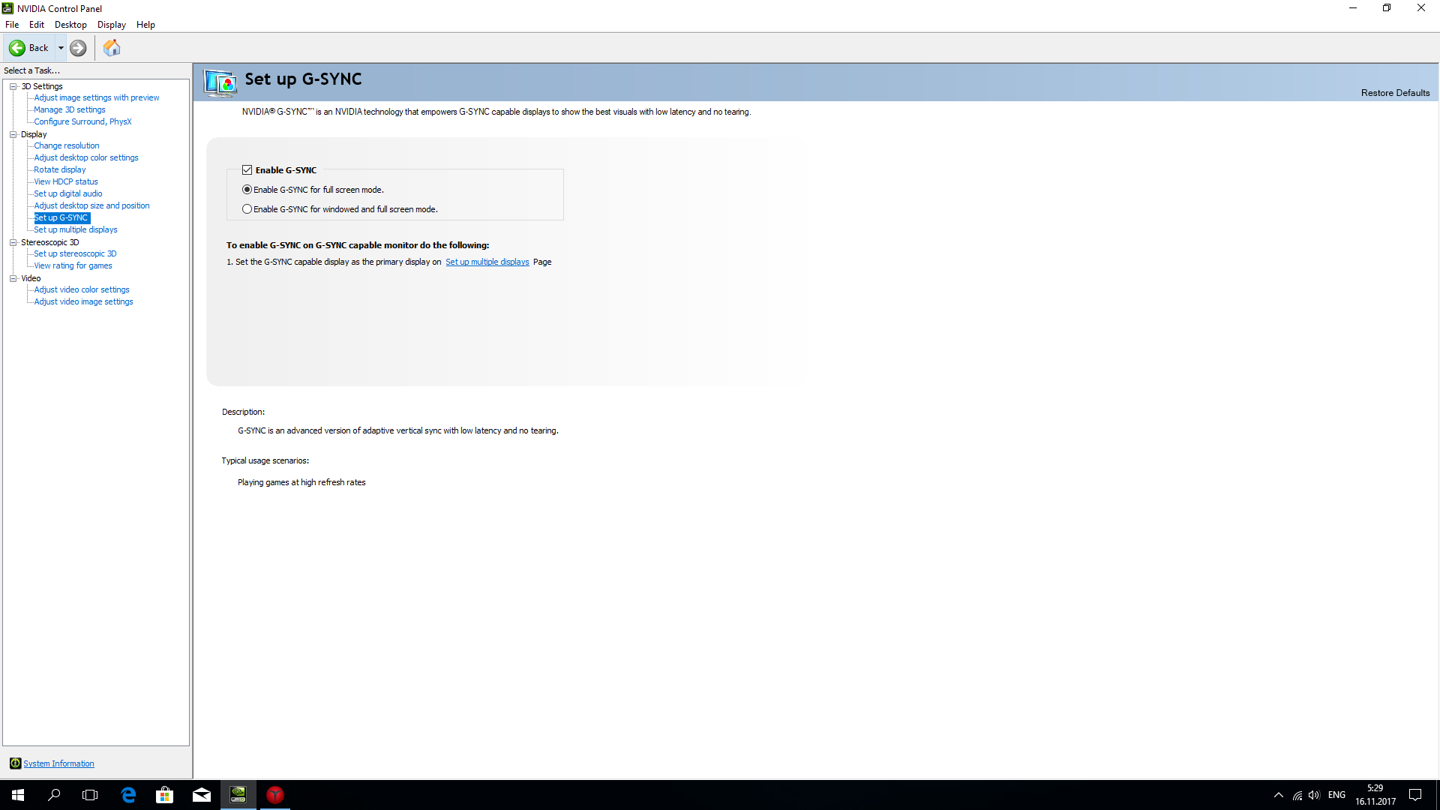
Task: Click the System Information icon
Action: point(15,763)
